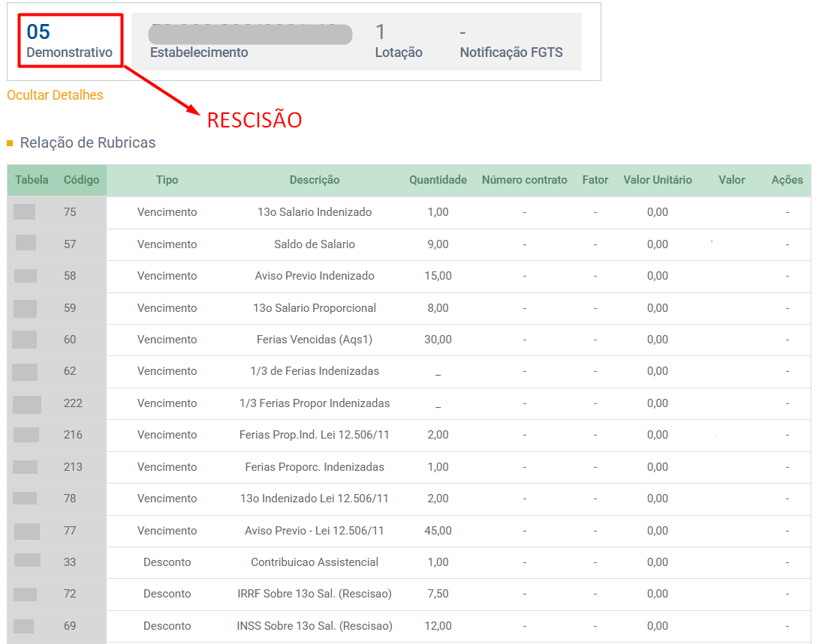
Task: Select the 13o Indenizado Lei 12.506/11 description
Action: [315, 499]
